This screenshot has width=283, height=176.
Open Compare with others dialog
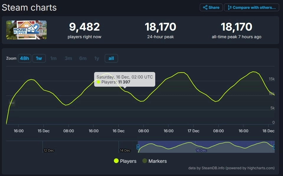(251, 7)
